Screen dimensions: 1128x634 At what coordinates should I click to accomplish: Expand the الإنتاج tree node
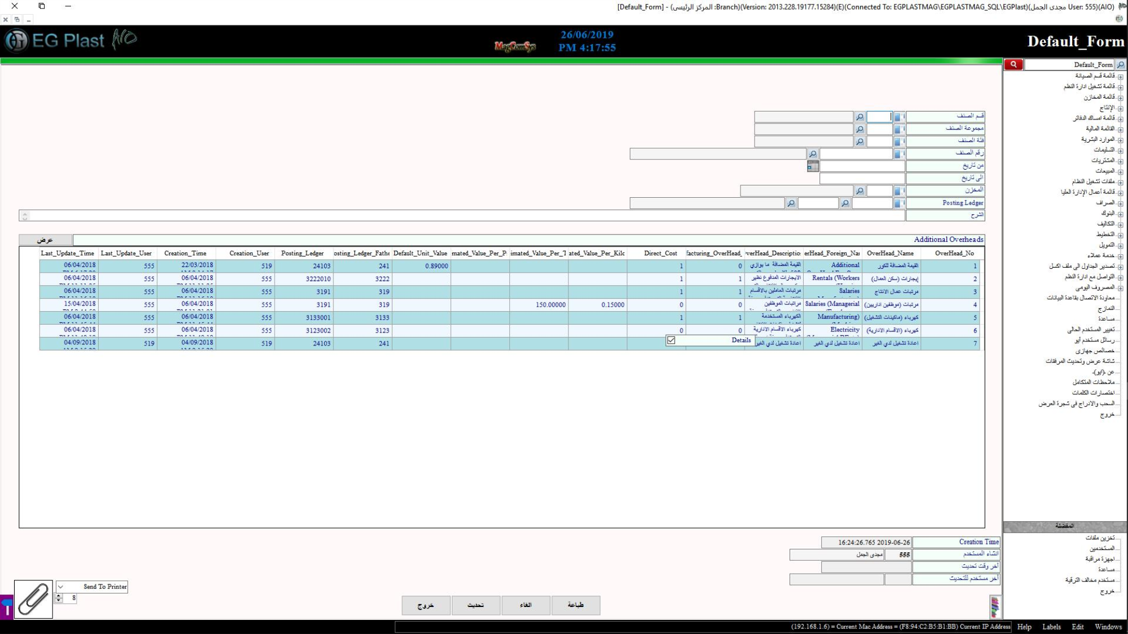[1121, 108]
